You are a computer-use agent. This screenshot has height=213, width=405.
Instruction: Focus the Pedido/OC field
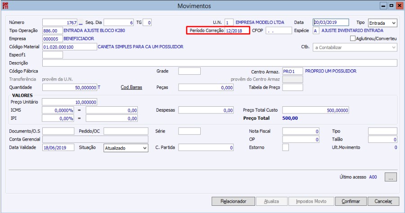pos(126,131)
